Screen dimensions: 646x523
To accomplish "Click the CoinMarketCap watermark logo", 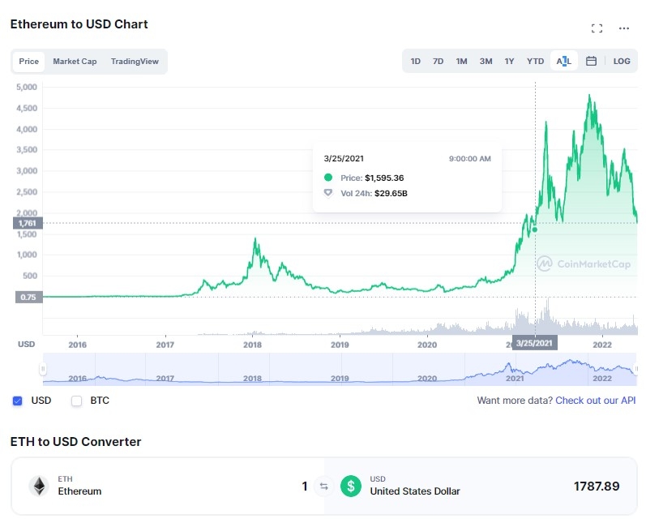I will click(584, 264).
